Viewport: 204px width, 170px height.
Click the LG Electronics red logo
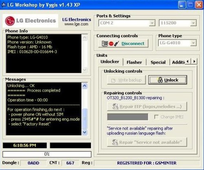(x=10, y=21)
